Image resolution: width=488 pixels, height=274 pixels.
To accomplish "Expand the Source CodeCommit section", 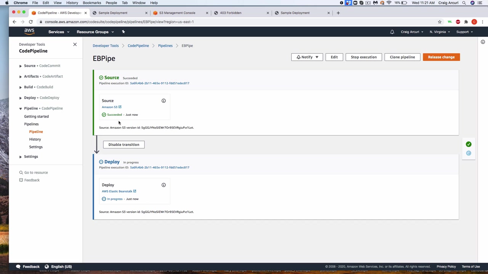I will pyautogui.click(x=21, y=66).
